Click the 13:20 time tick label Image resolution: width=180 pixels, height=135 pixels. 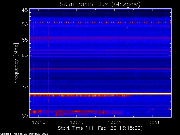tap(76, 122)
